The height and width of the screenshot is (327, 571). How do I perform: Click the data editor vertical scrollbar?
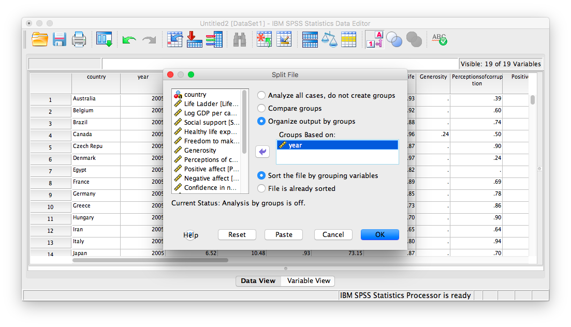[532, 100]
